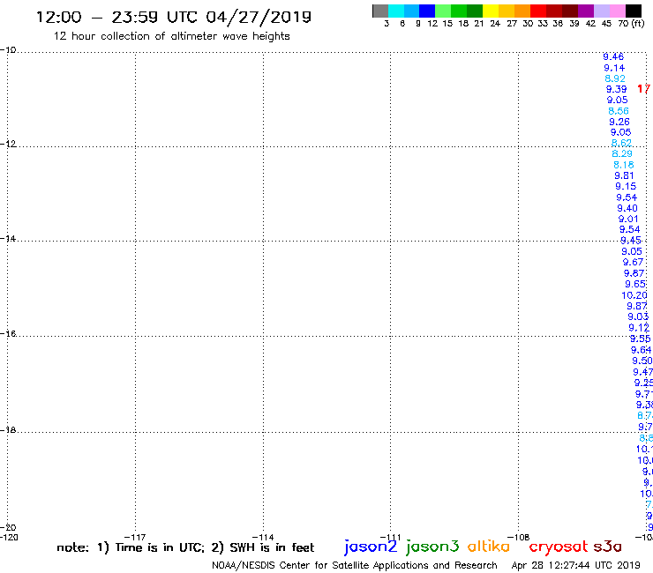Click the longitude label -111
This screenshot has height=573, width=653.
point(391,537)
